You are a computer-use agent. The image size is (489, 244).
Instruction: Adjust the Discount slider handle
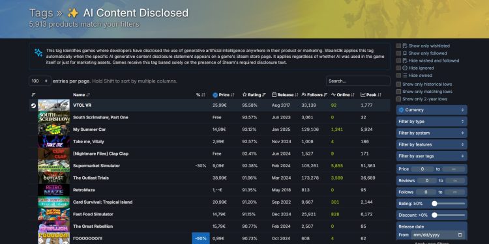434,215
